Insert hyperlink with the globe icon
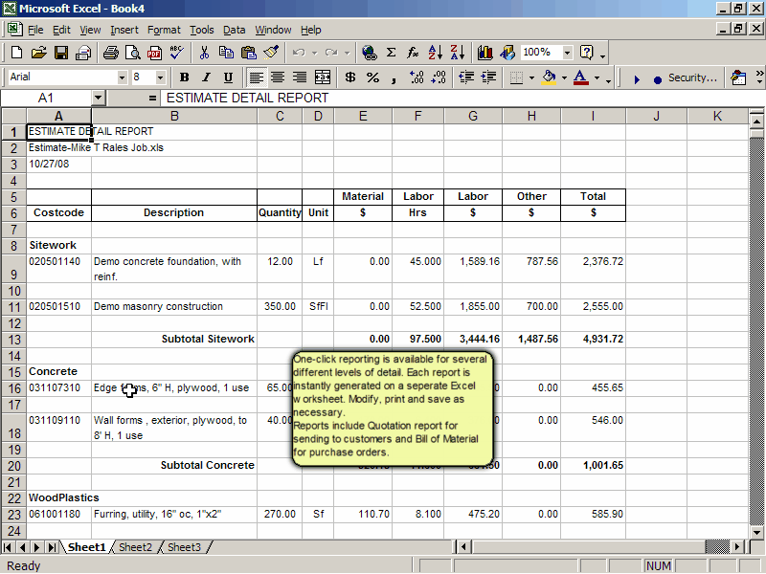The width and height of the screenshot is (766, 574). click(x=370, y=53)
